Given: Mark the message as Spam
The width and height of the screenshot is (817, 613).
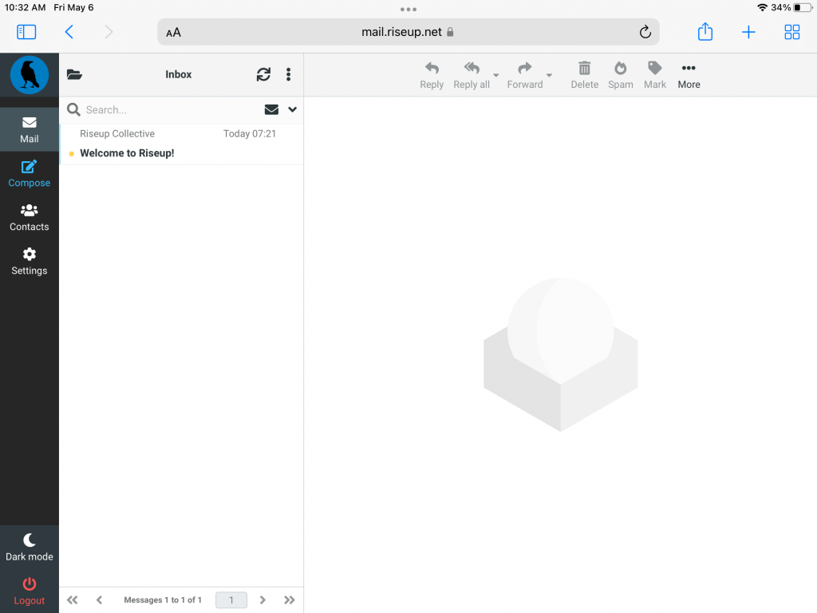Looking at the screenshot, I should [x=620, y=75].
